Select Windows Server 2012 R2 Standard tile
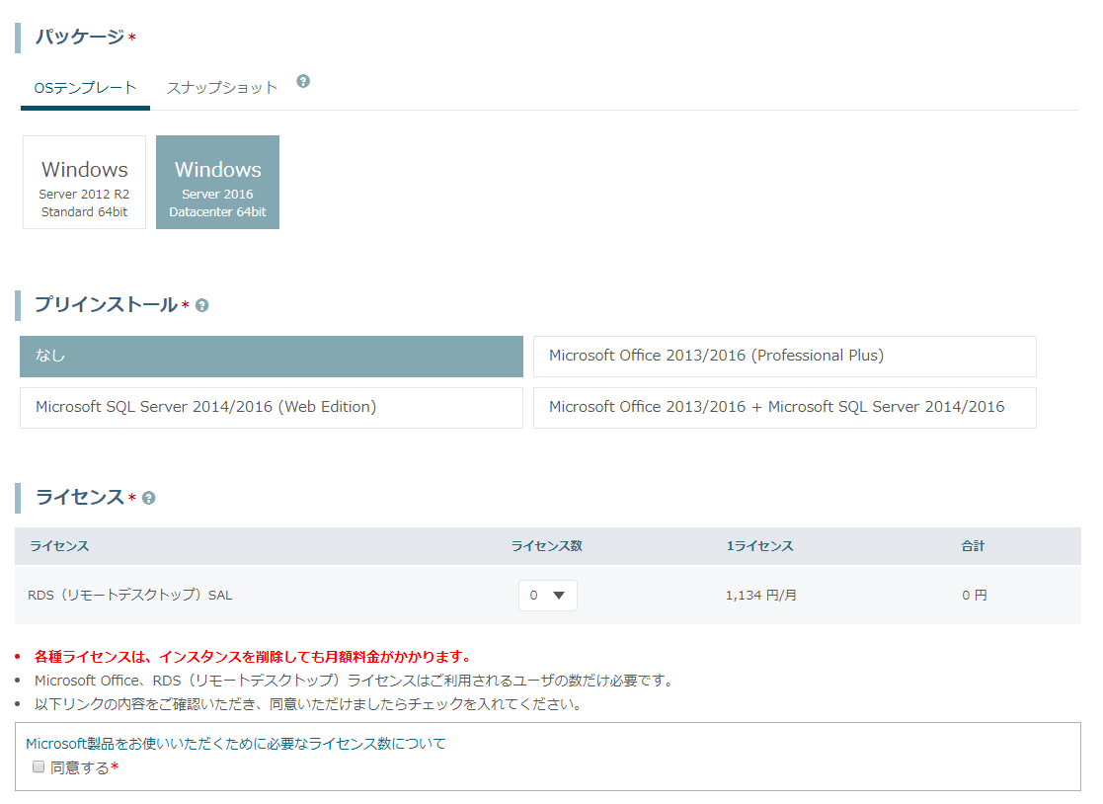Screen dimensions: 1103x804 (84, 182)
